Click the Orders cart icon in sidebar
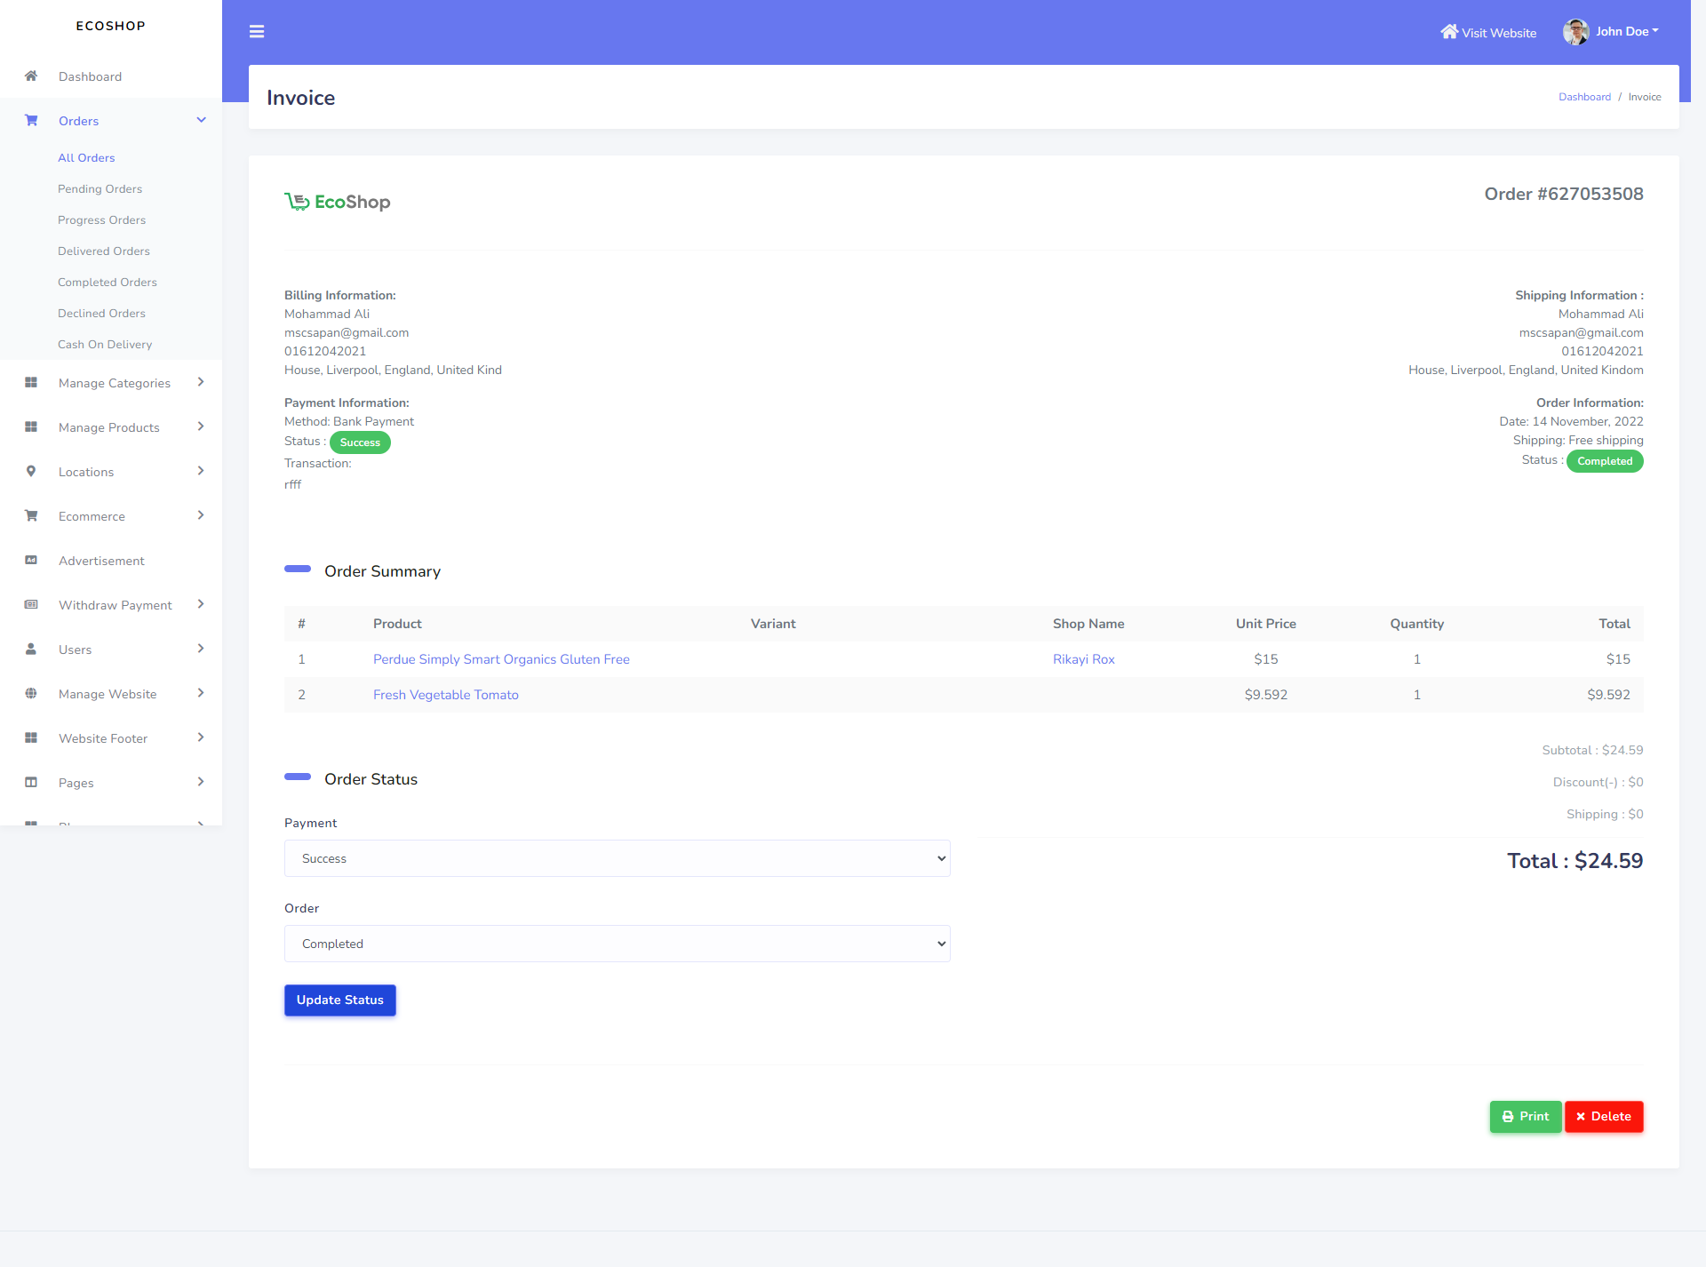This screenshot has height=1267, width=1706. tap(31, 120)
